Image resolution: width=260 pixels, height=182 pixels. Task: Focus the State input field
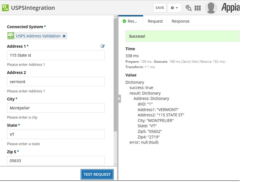click(x=56, y=134)
